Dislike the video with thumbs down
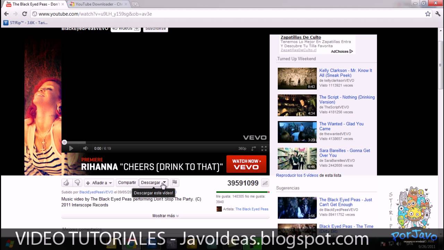The width and height of the screenshot is (444, 250). click(x=77, y=183)
